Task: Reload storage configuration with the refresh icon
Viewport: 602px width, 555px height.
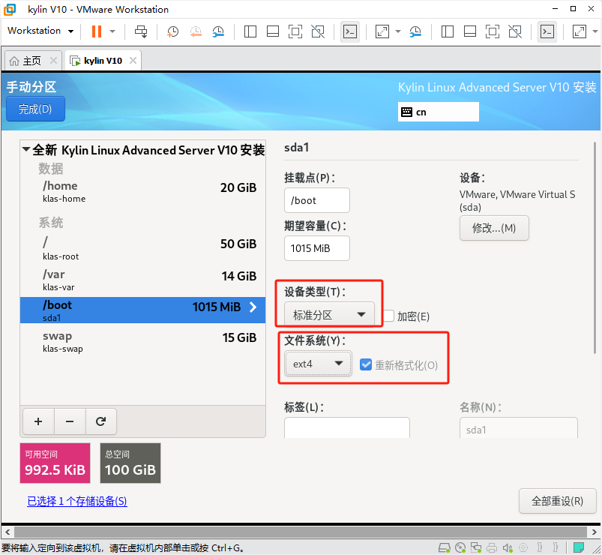Action: point(100,421)
